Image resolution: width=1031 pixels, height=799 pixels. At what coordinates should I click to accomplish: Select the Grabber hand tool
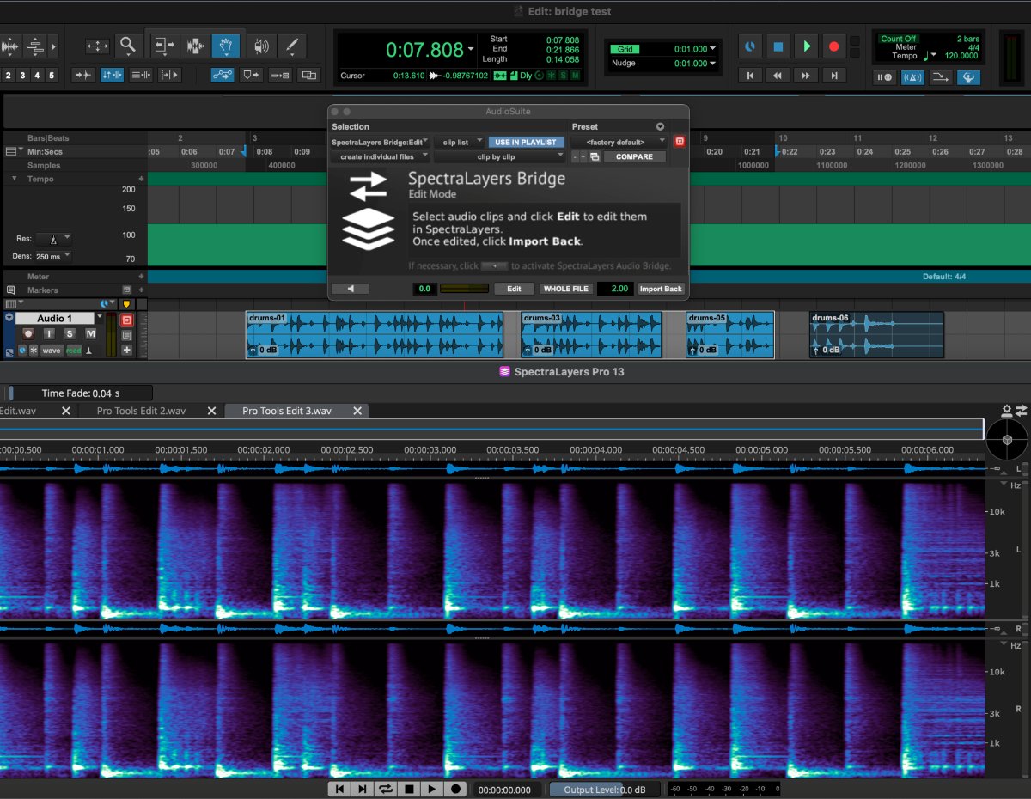point(226,46)
